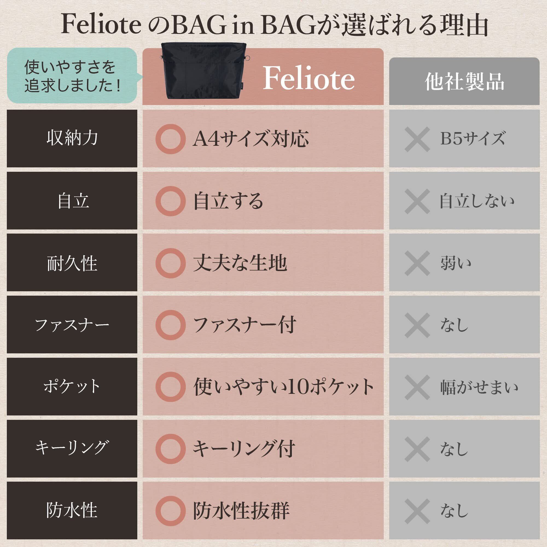Click the circle icon beside 防水性抜群
The height and width of the screenshot is (547, 547).
click(x=170, y=511)
